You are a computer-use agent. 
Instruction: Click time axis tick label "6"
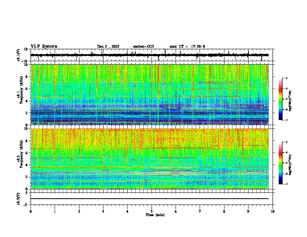point(176,211)
